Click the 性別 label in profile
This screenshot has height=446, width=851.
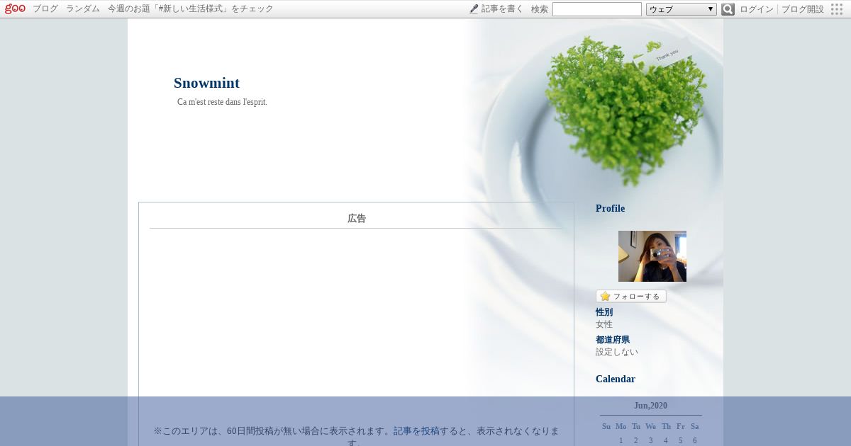click(x=604, y=312)
